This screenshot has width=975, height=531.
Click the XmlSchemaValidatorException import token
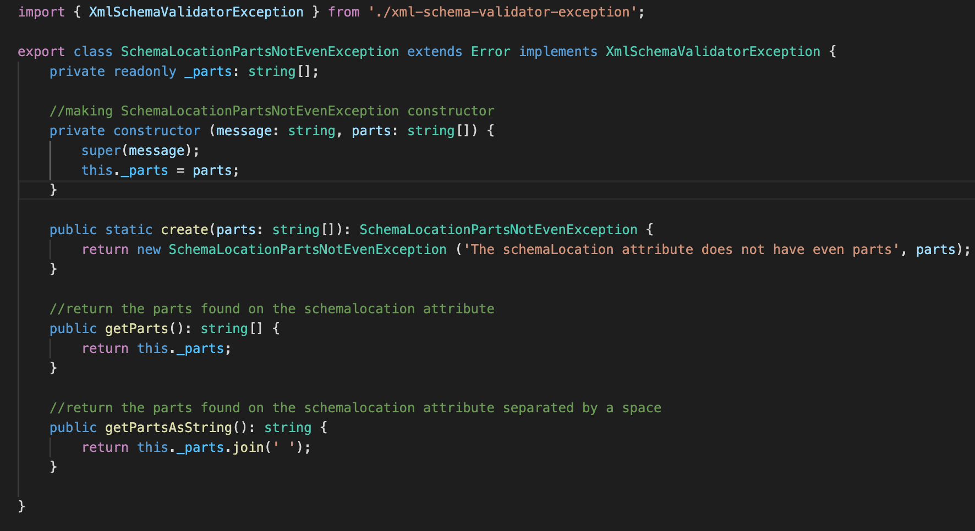(x=196, y=12)
